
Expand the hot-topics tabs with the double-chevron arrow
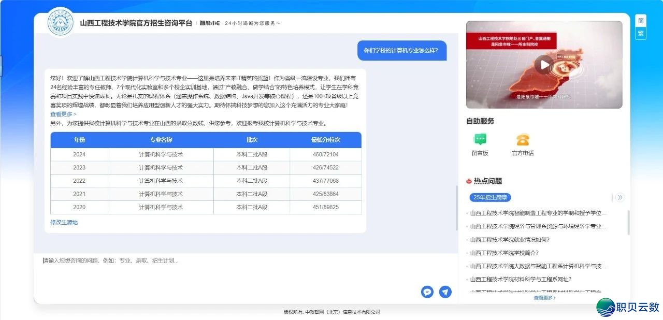pyautogui.click(x=620, y=197)
